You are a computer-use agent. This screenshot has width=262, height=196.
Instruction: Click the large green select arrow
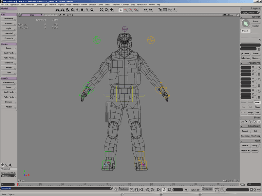click(246, 24)
